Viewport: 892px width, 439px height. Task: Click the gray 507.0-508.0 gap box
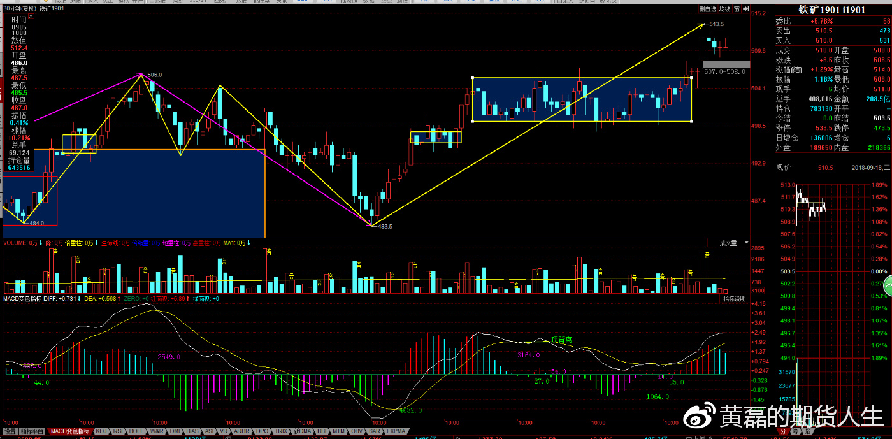click(x=726, y=64)
